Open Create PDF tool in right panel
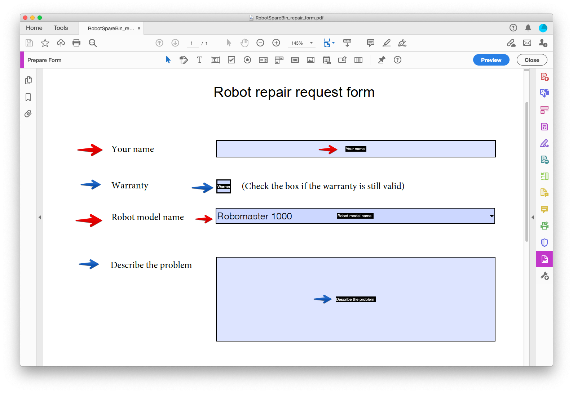The image size is (573, 393). point(545,77)
